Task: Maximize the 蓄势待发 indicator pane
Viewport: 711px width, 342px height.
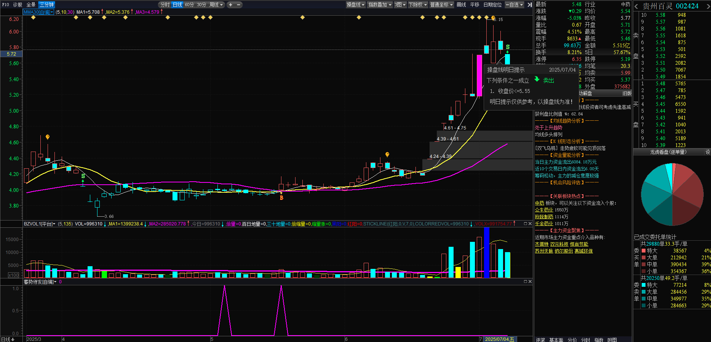Action: [525, 281]
